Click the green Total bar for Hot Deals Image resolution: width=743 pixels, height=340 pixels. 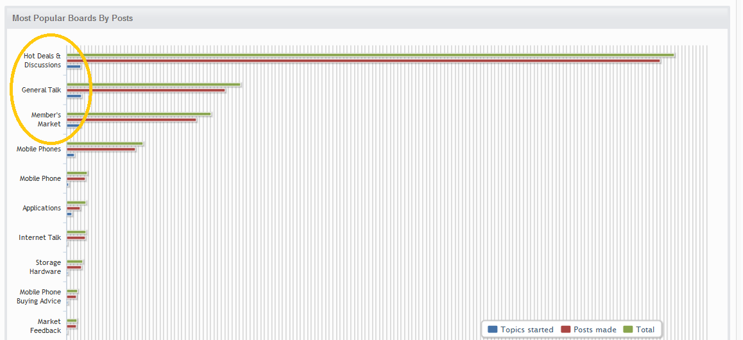(370, 55)
